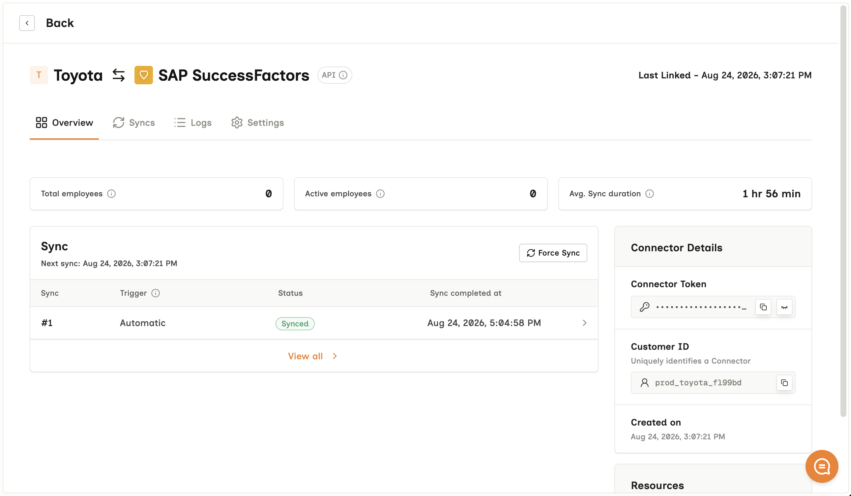
Task: Switch to the Overview tab
Action: 64,123
